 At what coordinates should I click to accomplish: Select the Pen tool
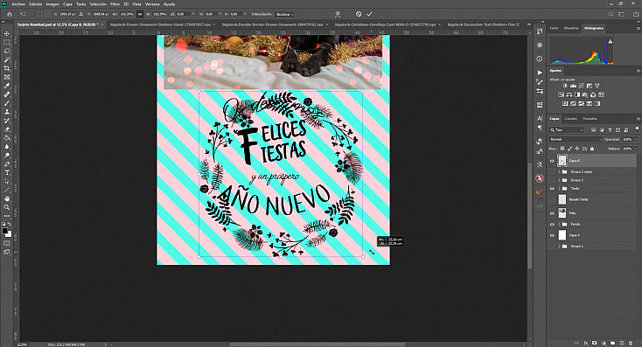6,164
